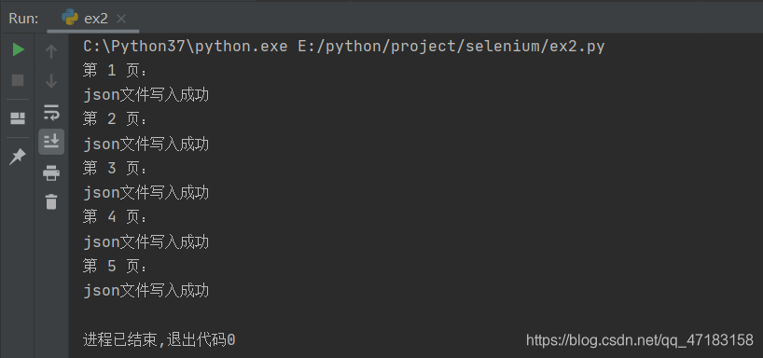Click the Restore Layout icon
763x358 pixels.
coord(18,118)
